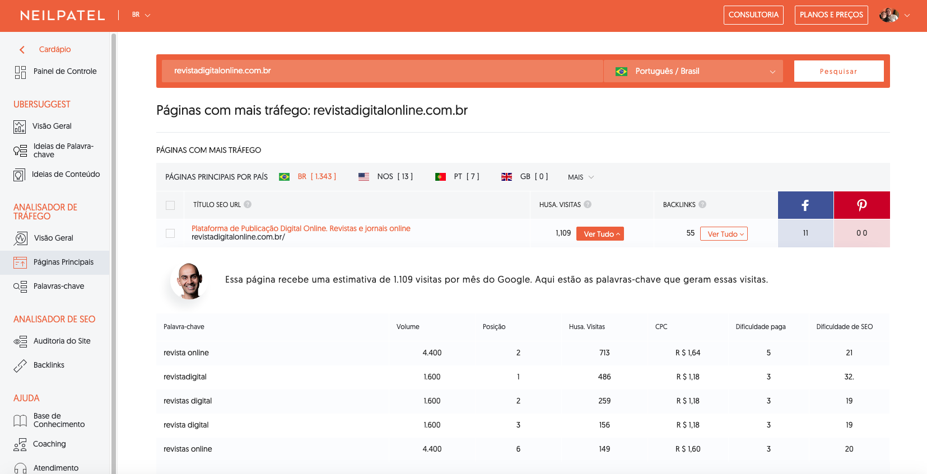Open the BR region dropdown
Screen dimensions: 927x474
141,15
